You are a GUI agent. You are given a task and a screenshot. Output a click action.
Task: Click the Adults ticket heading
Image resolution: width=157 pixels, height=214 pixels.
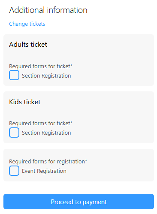[x=28, y=44]
